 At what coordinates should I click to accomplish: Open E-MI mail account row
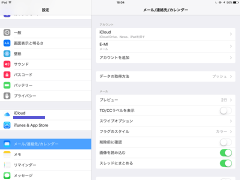(x=165, y=46)
